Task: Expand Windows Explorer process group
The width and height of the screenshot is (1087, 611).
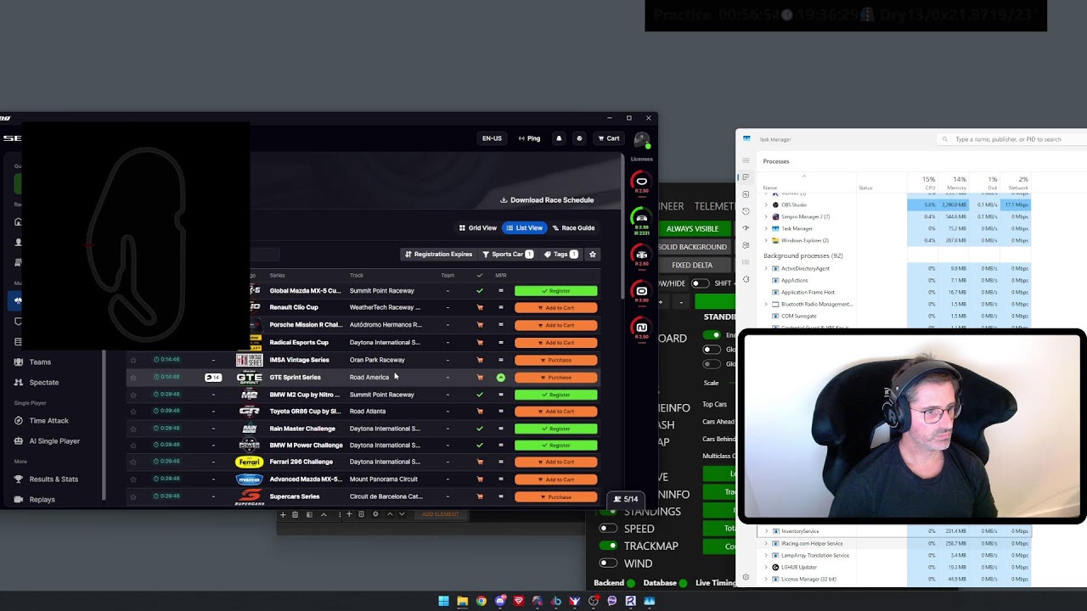Action: point(766,240)
